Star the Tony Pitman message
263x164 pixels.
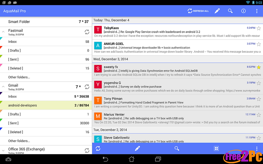tap(259, 99)
